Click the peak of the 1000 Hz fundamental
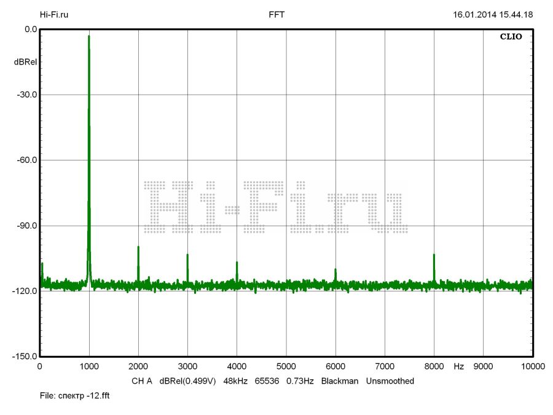The image size is (553, 415). pyautogui.click(x=89, y=37)
